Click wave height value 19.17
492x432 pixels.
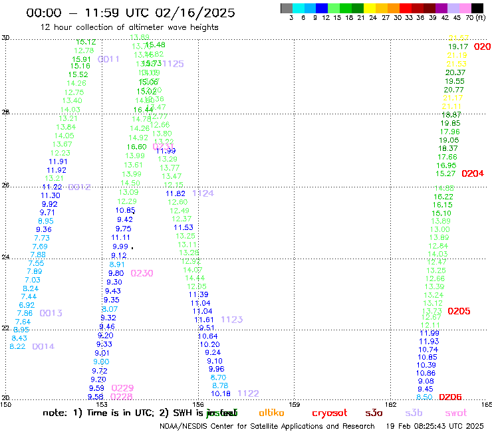pos(458,47)
